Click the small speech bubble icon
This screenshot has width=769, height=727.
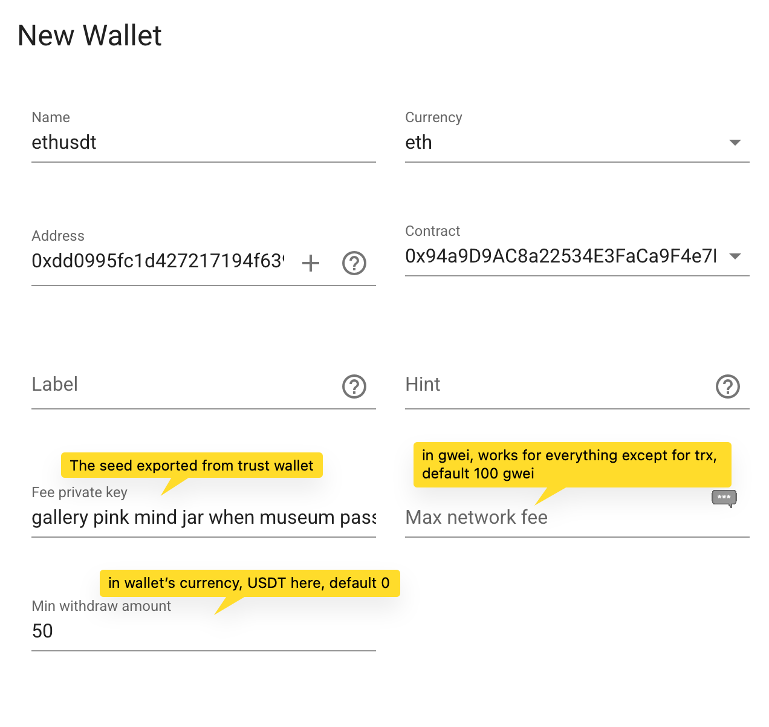[724, 498]
